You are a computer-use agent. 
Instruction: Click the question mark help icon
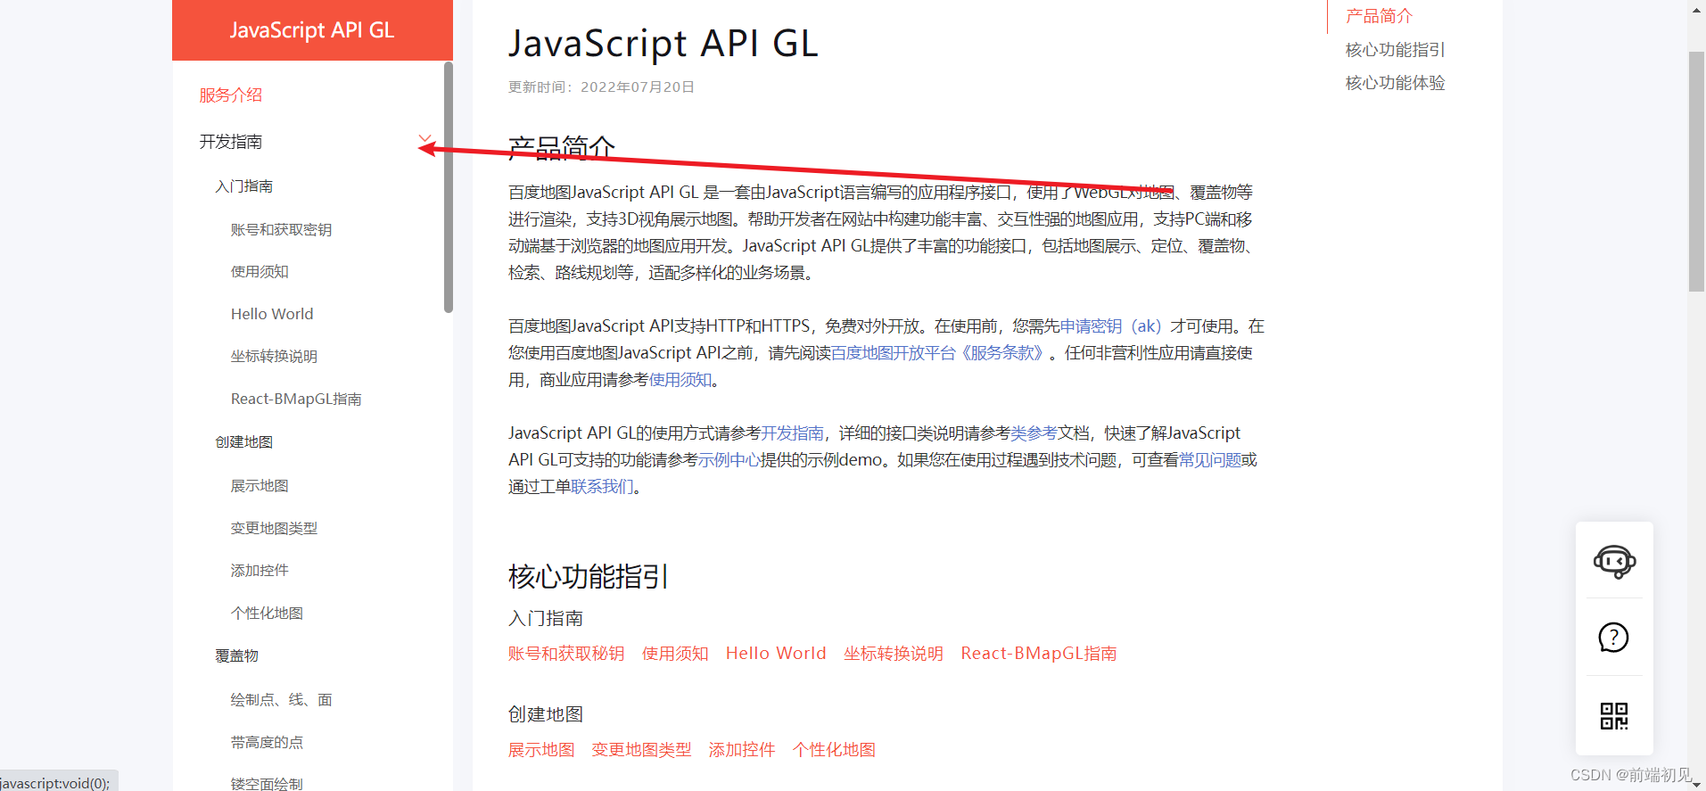(x=1613, y=638)
